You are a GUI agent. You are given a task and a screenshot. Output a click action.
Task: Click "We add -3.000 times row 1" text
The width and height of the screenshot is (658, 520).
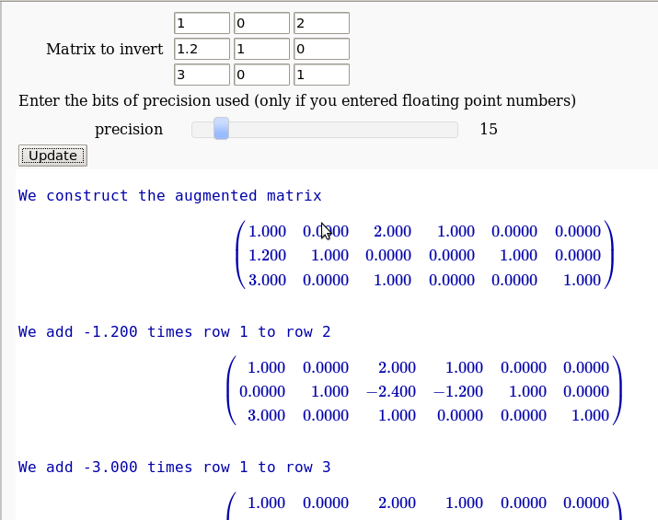tap(174, 468)
